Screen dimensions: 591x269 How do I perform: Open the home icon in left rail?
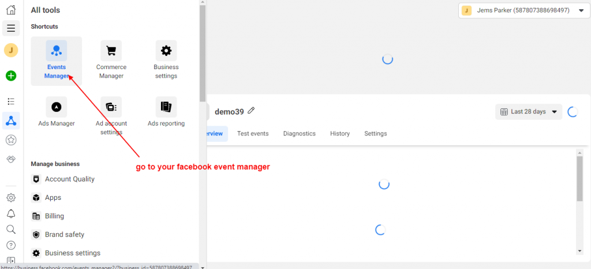pos(11,10)
